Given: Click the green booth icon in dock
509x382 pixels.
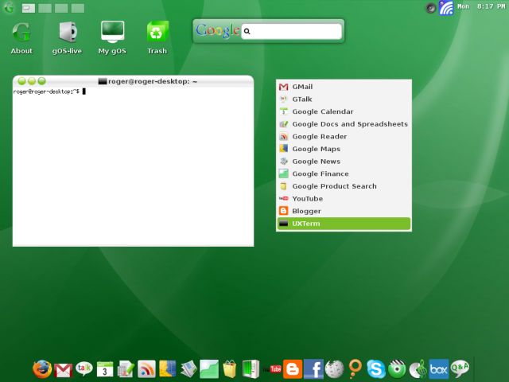Looking at the screenshot, I should [x=251, y=369].
